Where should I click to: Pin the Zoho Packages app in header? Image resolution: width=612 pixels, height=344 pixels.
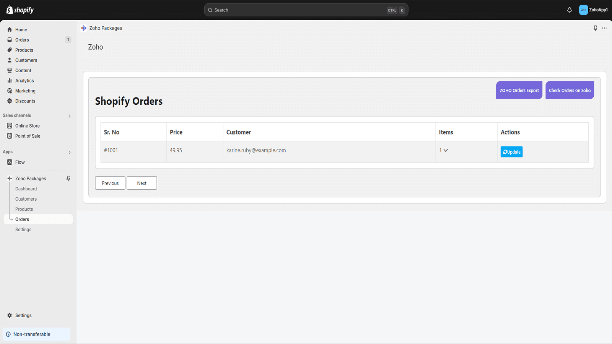595,28
